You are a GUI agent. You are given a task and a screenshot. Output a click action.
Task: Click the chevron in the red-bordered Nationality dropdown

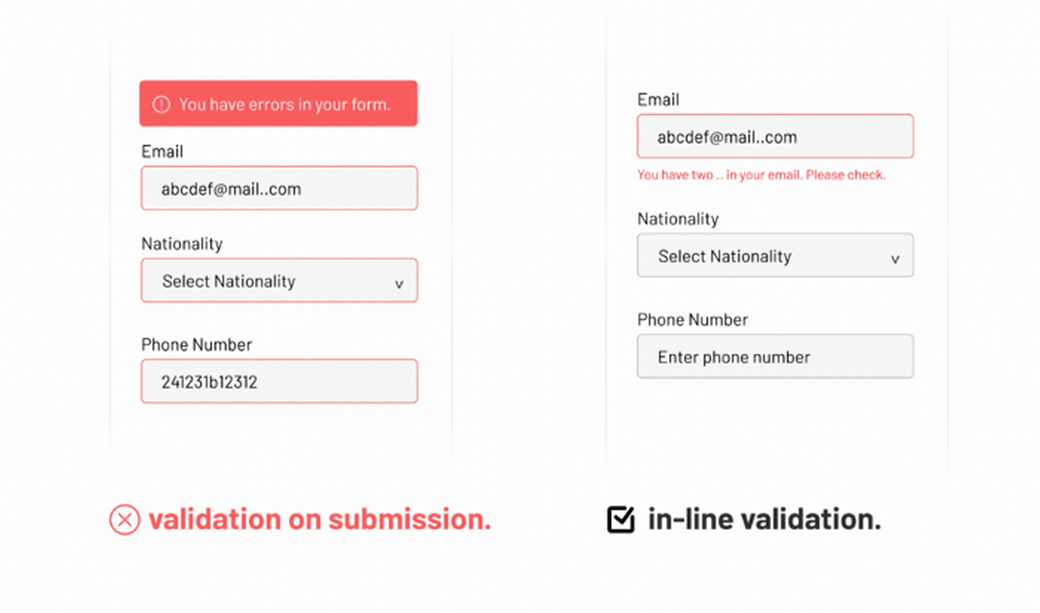coord(399,284)
